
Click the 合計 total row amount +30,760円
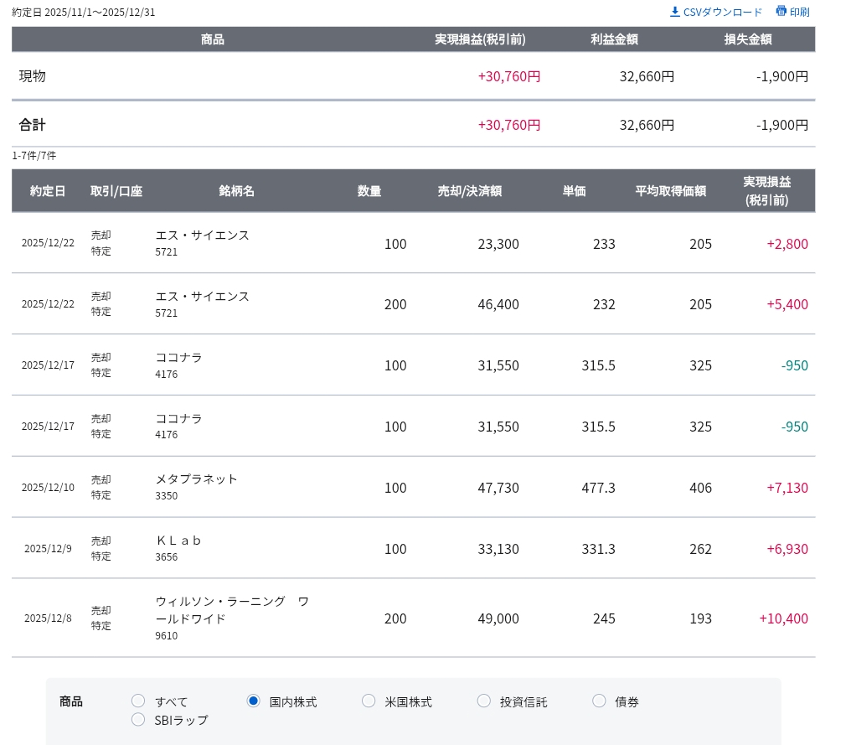pyautogui.click(x=509, y=125)
